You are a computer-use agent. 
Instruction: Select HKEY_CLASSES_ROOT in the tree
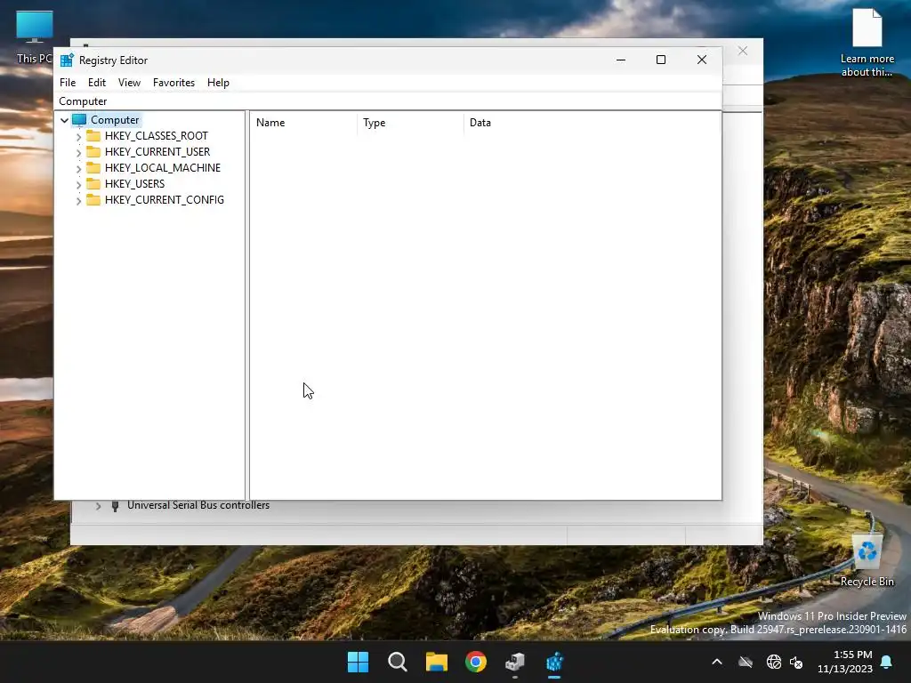click(156, 136)
